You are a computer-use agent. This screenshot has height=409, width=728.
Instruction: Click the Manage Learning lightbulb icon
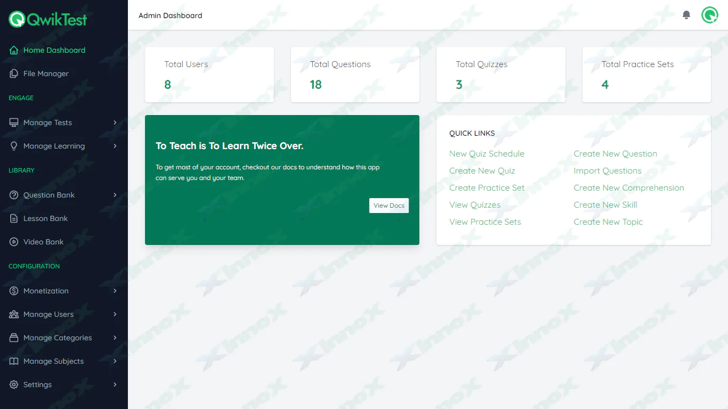click(x=14, y=146)
